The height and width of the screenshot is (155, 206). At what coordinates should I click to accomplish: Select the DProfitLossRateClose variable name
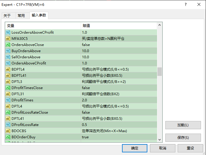click(30, 112)
